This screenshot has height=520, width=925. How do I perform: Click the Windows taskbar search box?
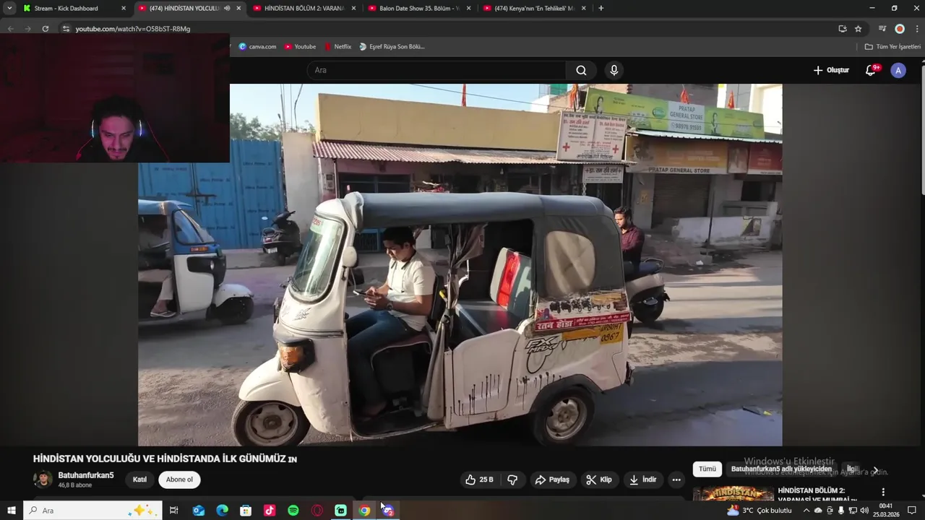coord(93,511)
